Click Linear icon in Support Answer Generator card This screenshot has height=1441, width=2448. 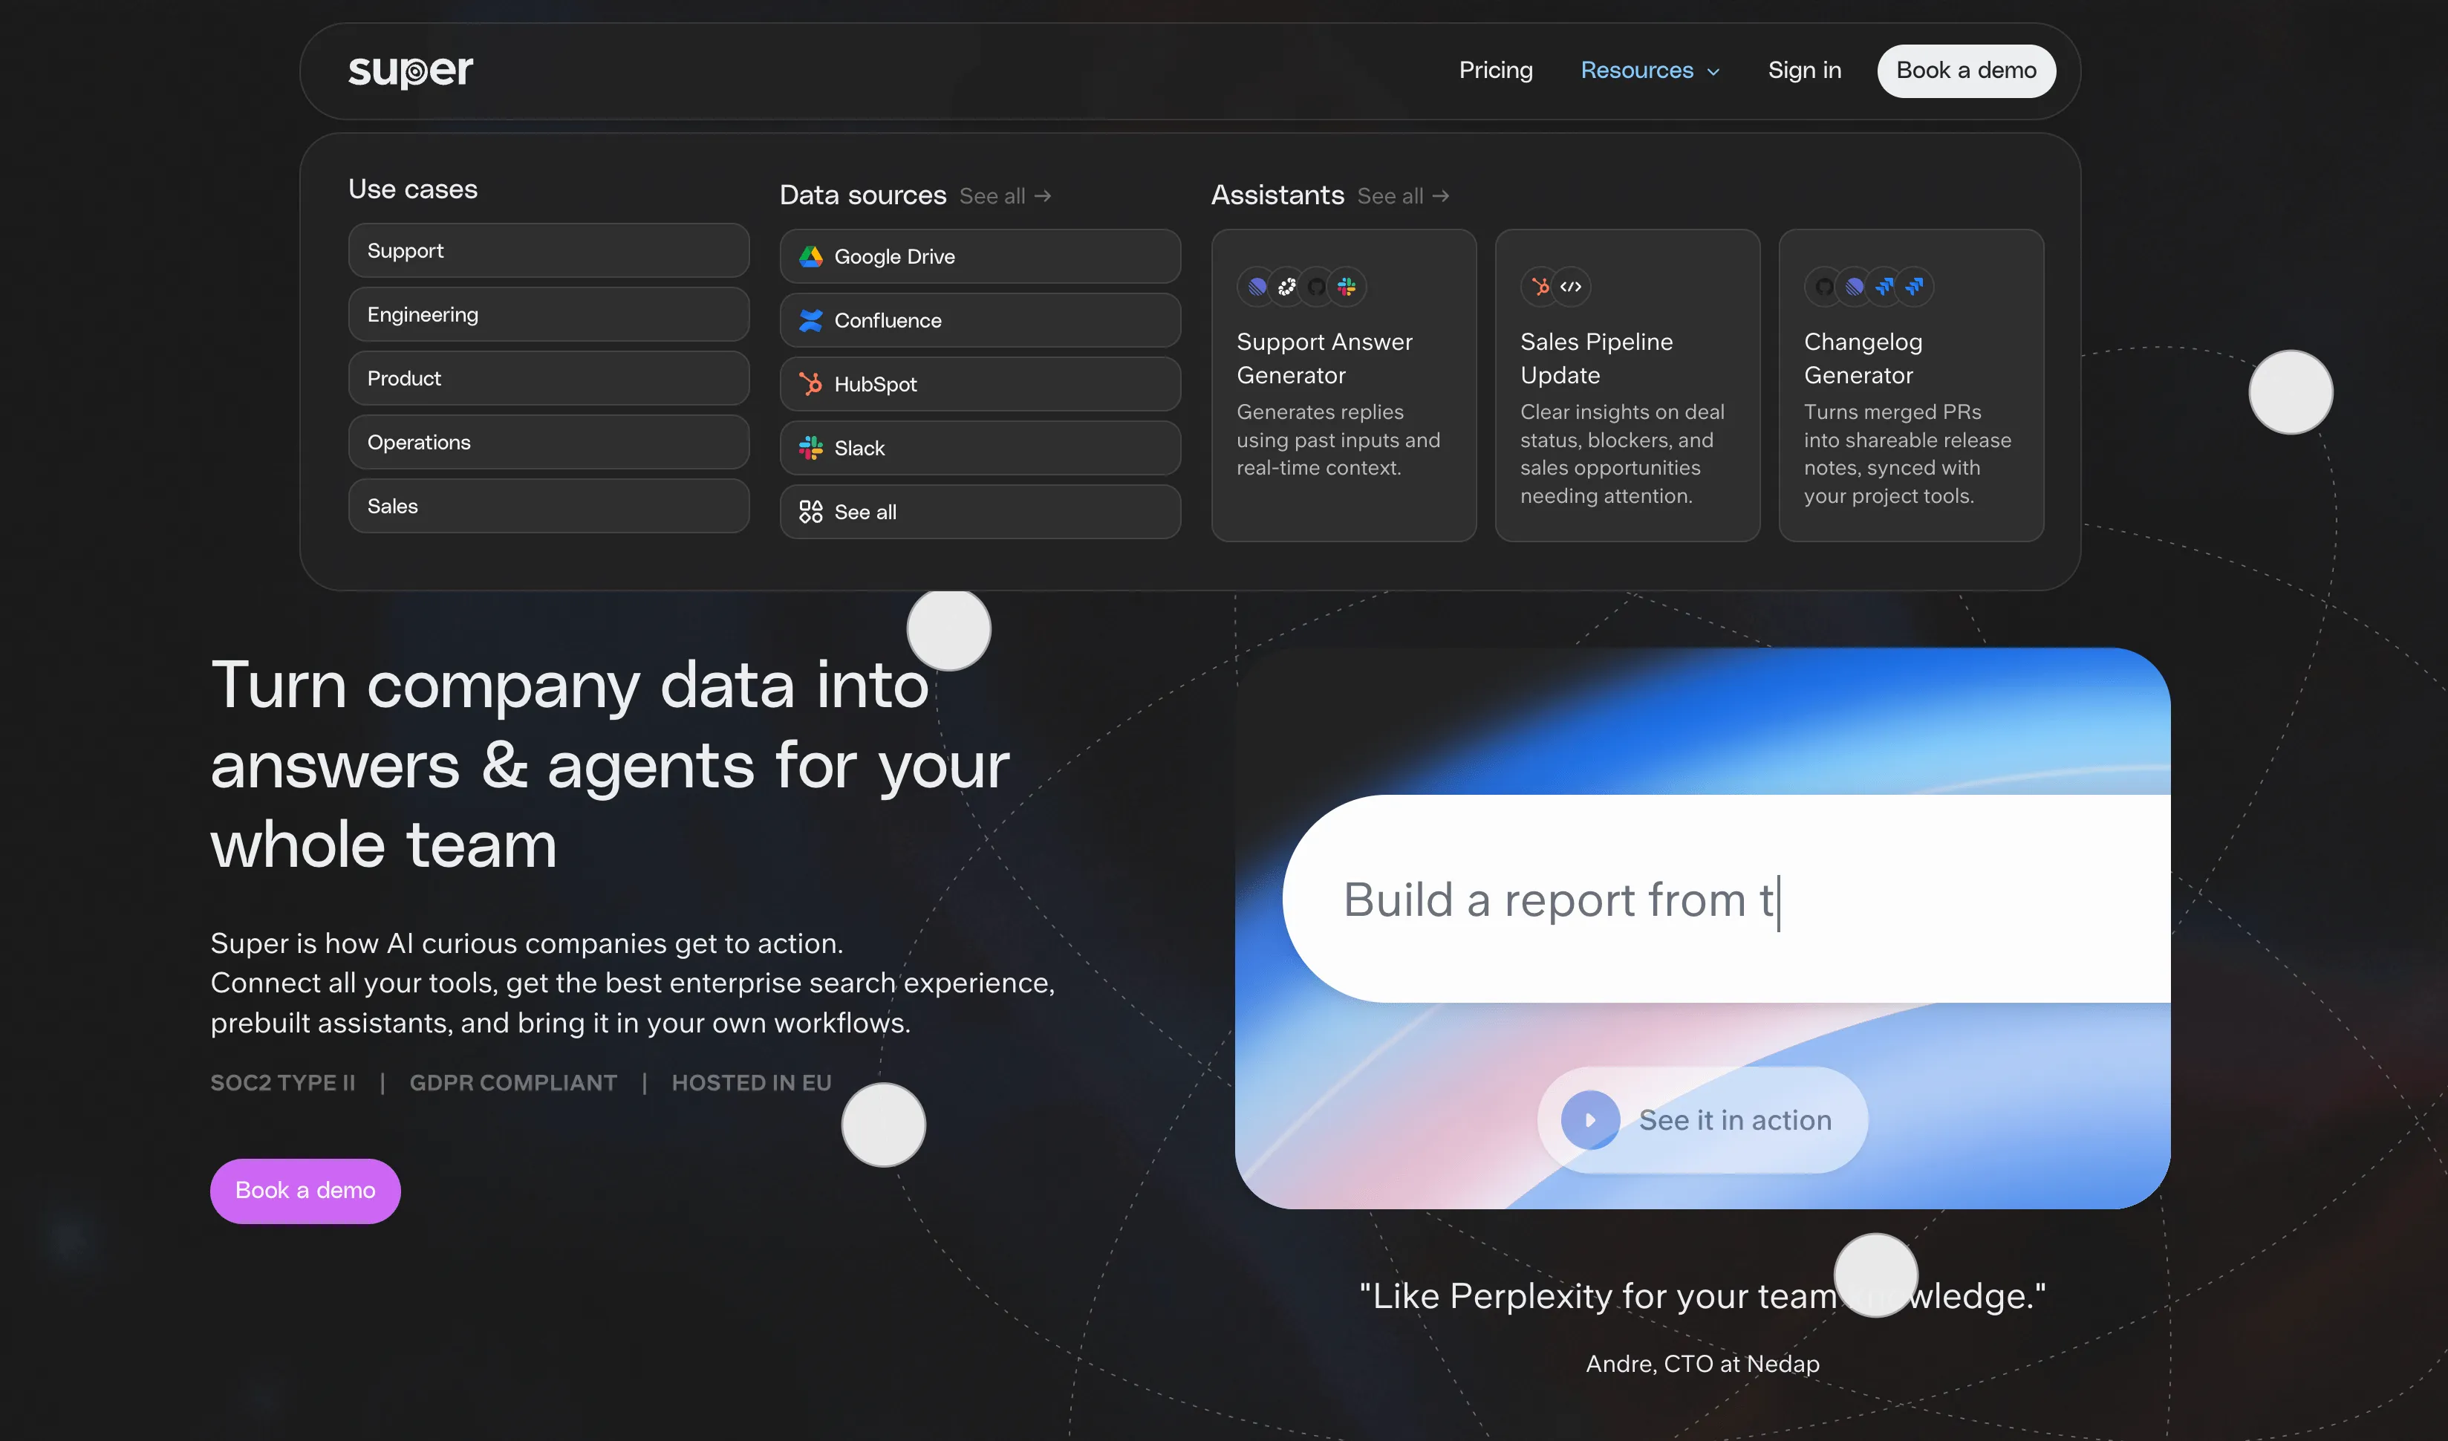[x=1257, y=287]
